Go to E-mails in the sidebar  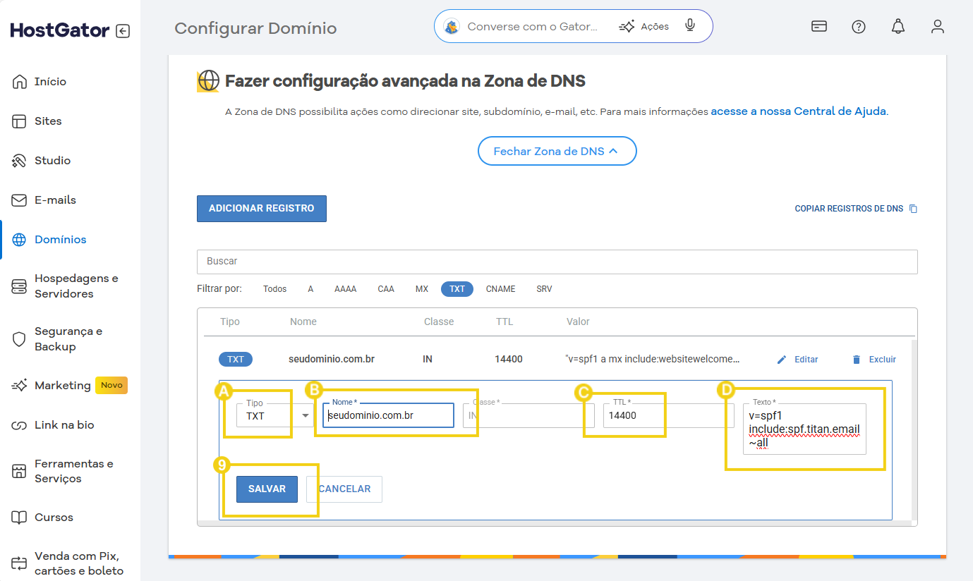(x=55, y=200)
